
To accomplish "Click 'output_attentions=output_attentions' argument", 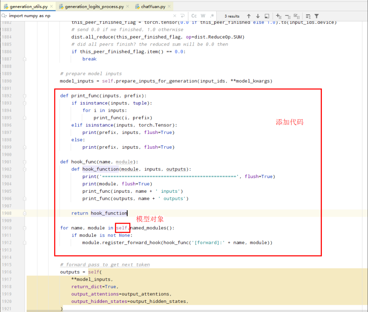I will [120, 294].
